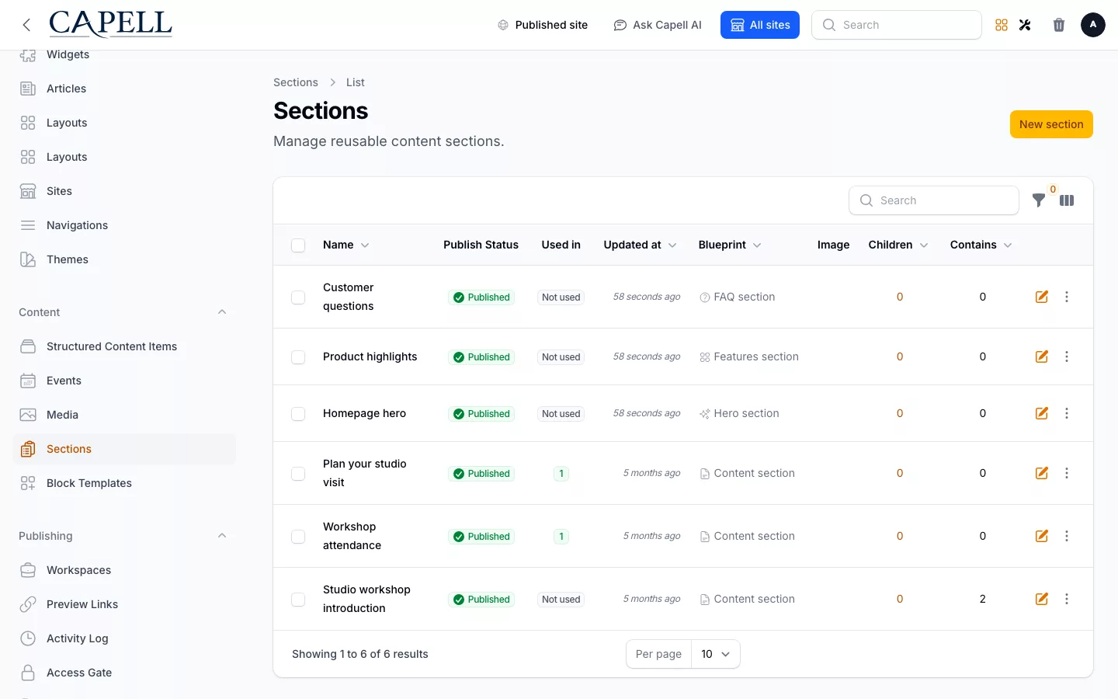Focus the table Search field
Image resolution: width=1118 pixels, height=699 pixels.
click(934, 200)
